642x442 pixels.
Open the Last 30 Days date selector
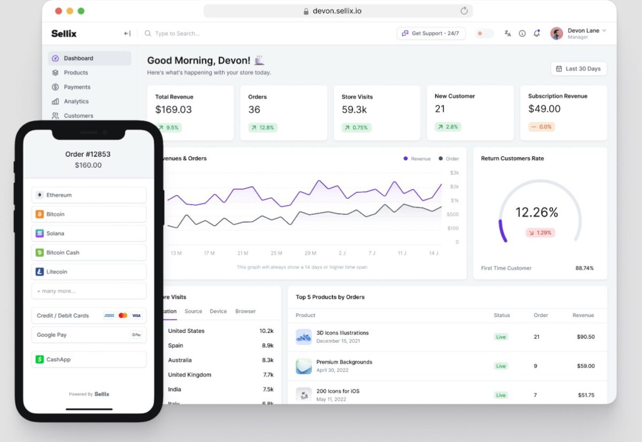(x=578, y=68)
